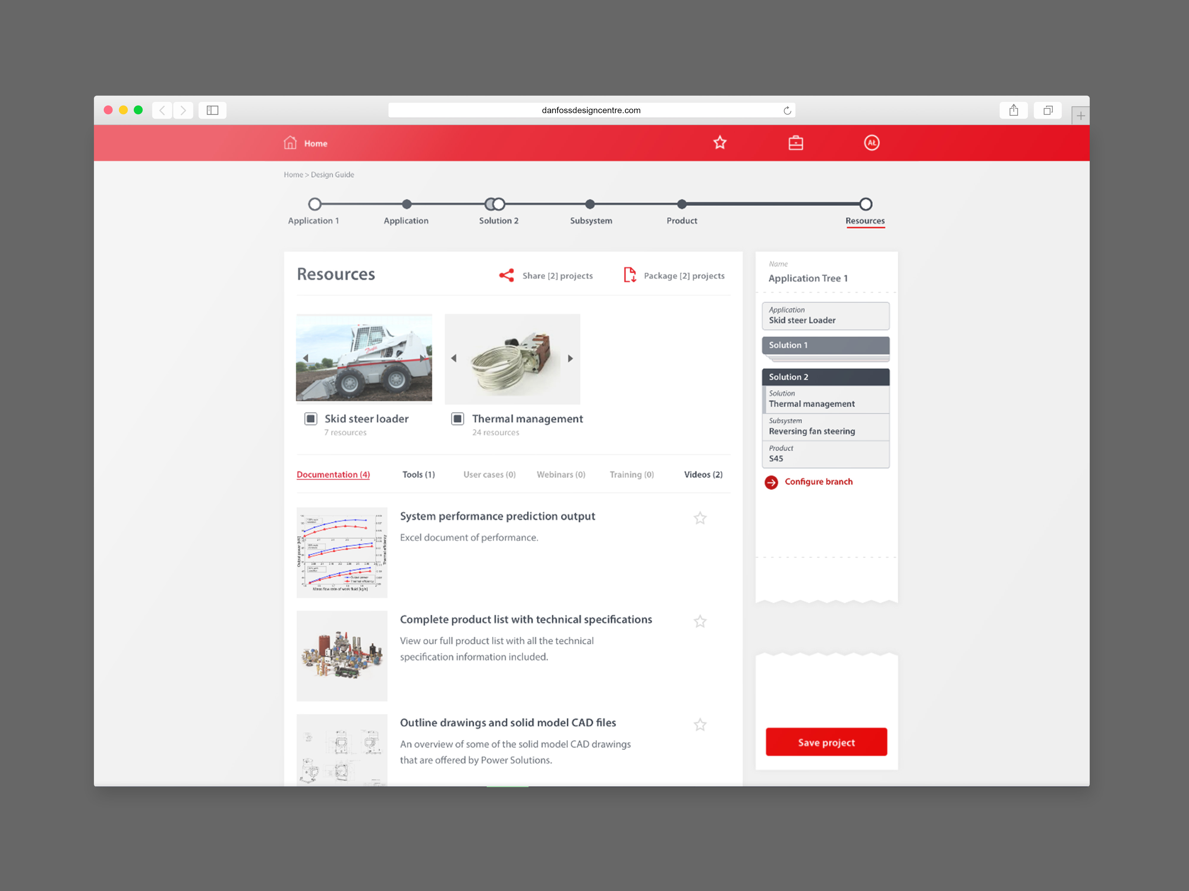
Task: Click the package document download icon
Action: pos(630,275)
